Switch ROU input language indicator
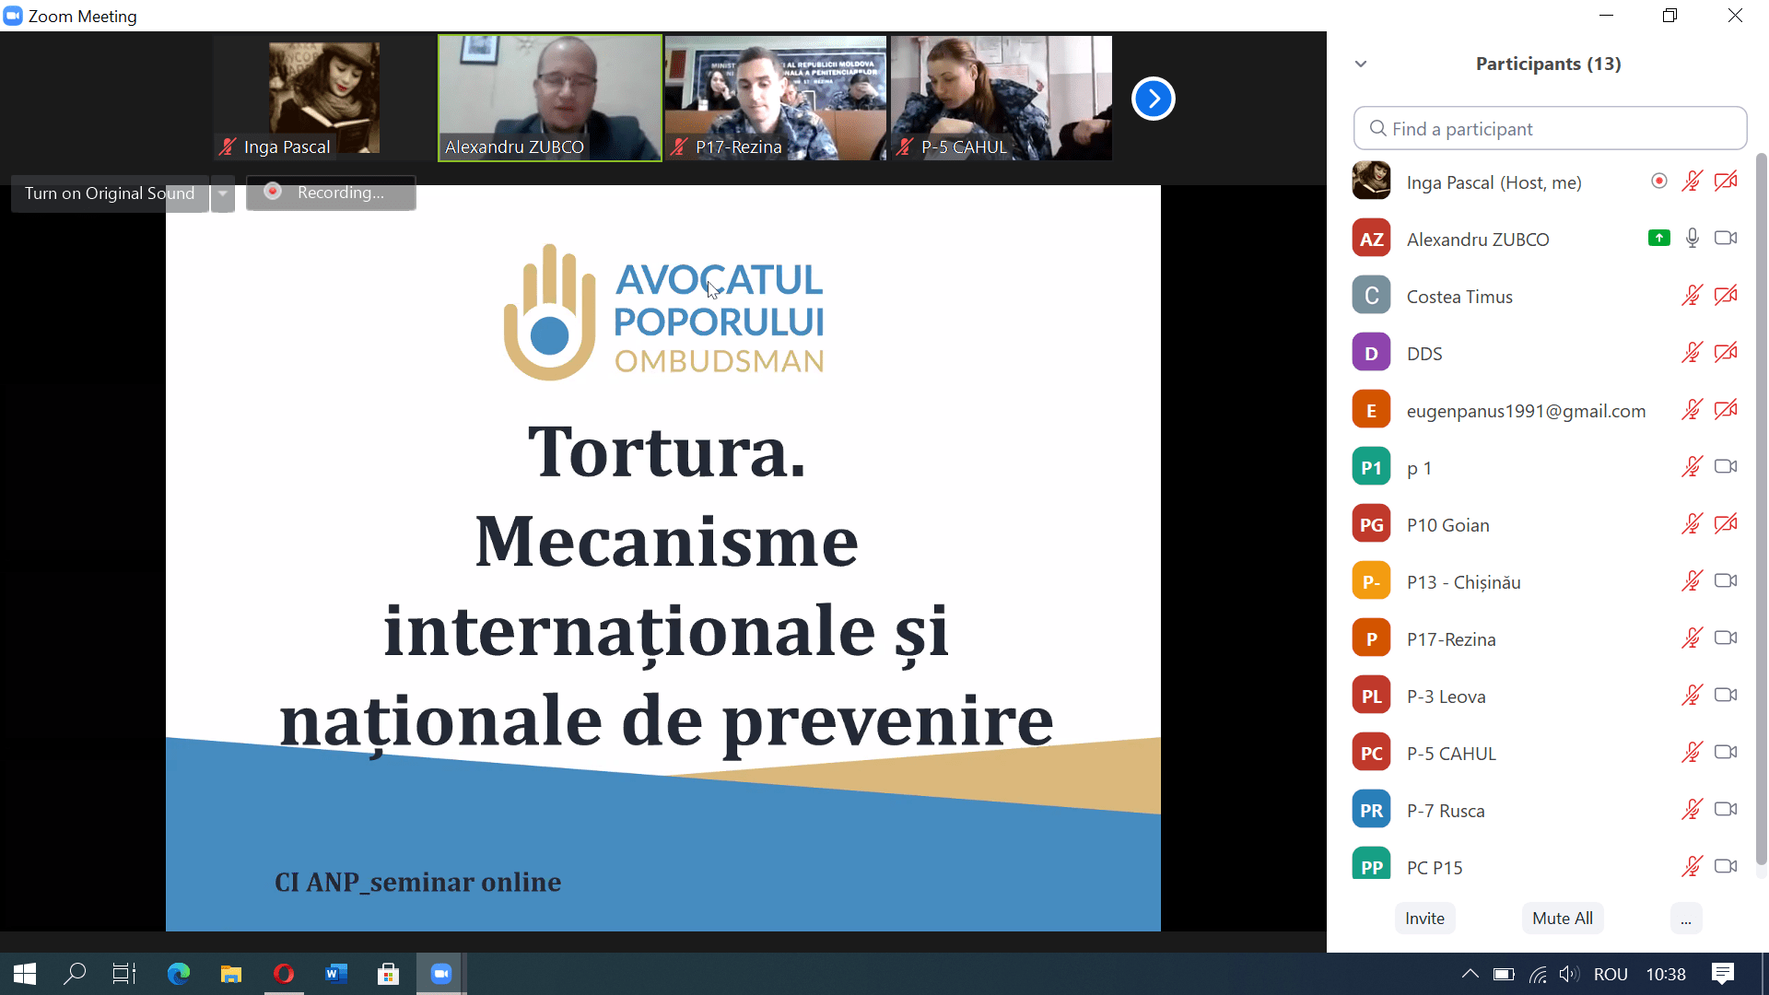1769x995 pixels. (x=1611, y=974)
